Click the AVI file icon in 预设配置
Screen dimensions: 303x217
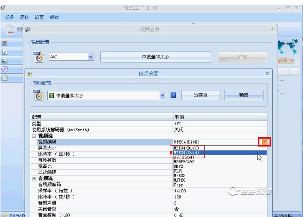coord(39,95)
